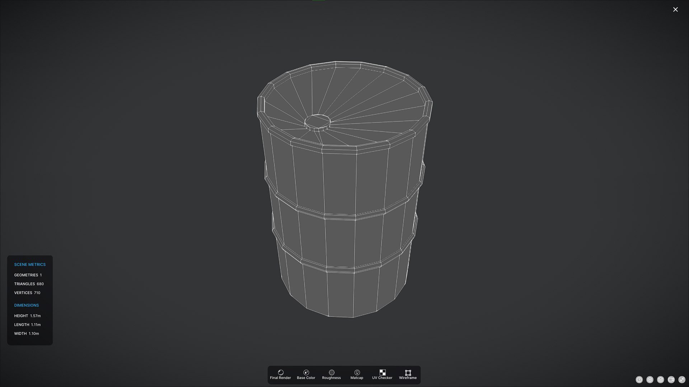Click the GEOMETRIES 1 entry
Viewport: 689px width, 387px height.
(x=28, y=275)
